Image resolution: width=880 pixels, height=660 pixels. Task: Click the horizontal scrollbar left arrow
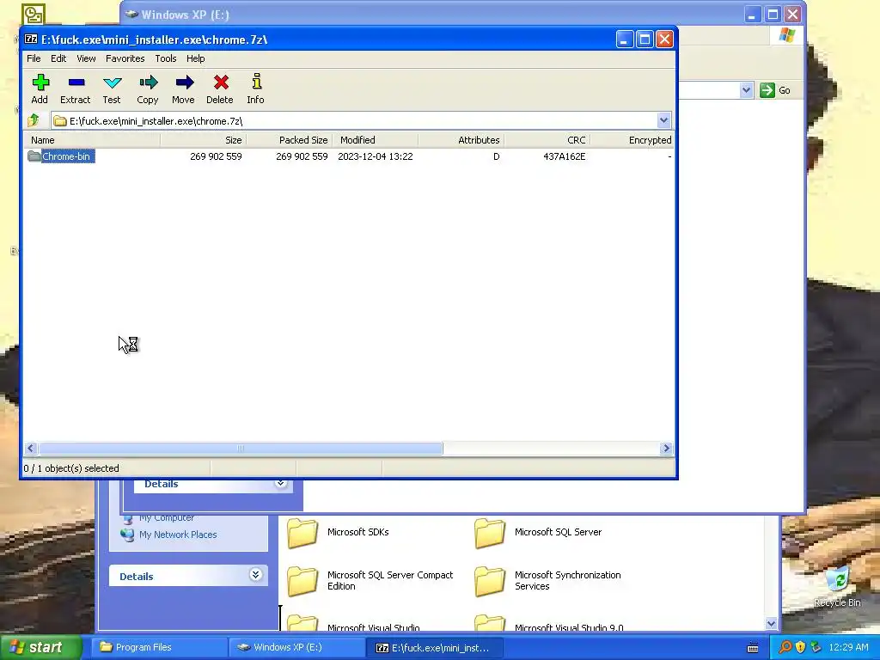click(x=31, y=448)
